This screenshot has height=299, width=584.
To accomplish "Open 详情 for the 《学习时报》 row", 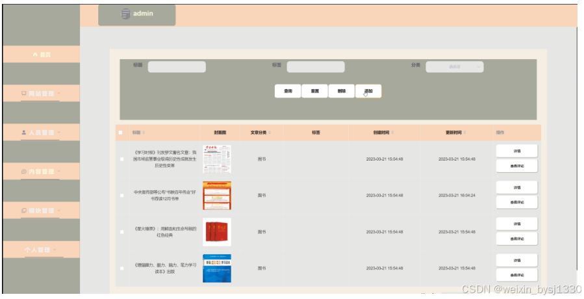I will (x=517, y=151).
